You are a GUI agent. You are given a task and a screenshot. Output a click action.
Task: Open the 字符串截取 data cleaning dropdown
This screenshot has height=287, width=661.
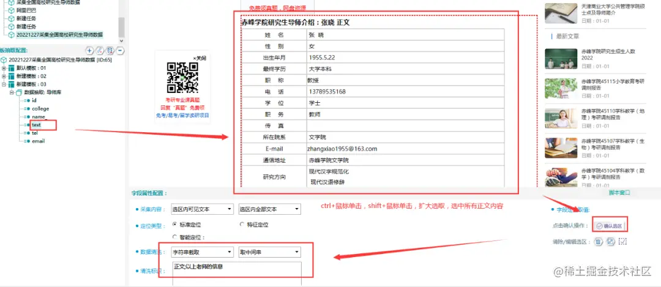(202, 252)
